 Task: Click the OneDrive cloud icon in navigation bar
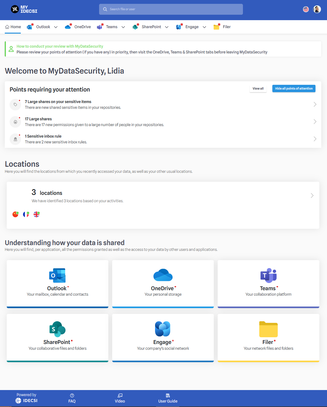[68, 27]
